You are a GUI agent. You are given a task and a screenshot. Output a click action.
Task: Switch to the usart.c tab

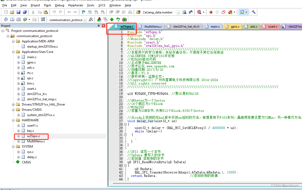coord(270,27)
